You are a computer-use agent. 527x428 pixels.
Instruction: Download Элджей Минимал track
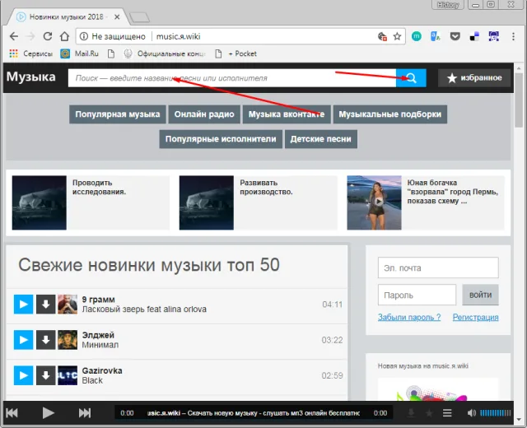[x=46, y=340]
